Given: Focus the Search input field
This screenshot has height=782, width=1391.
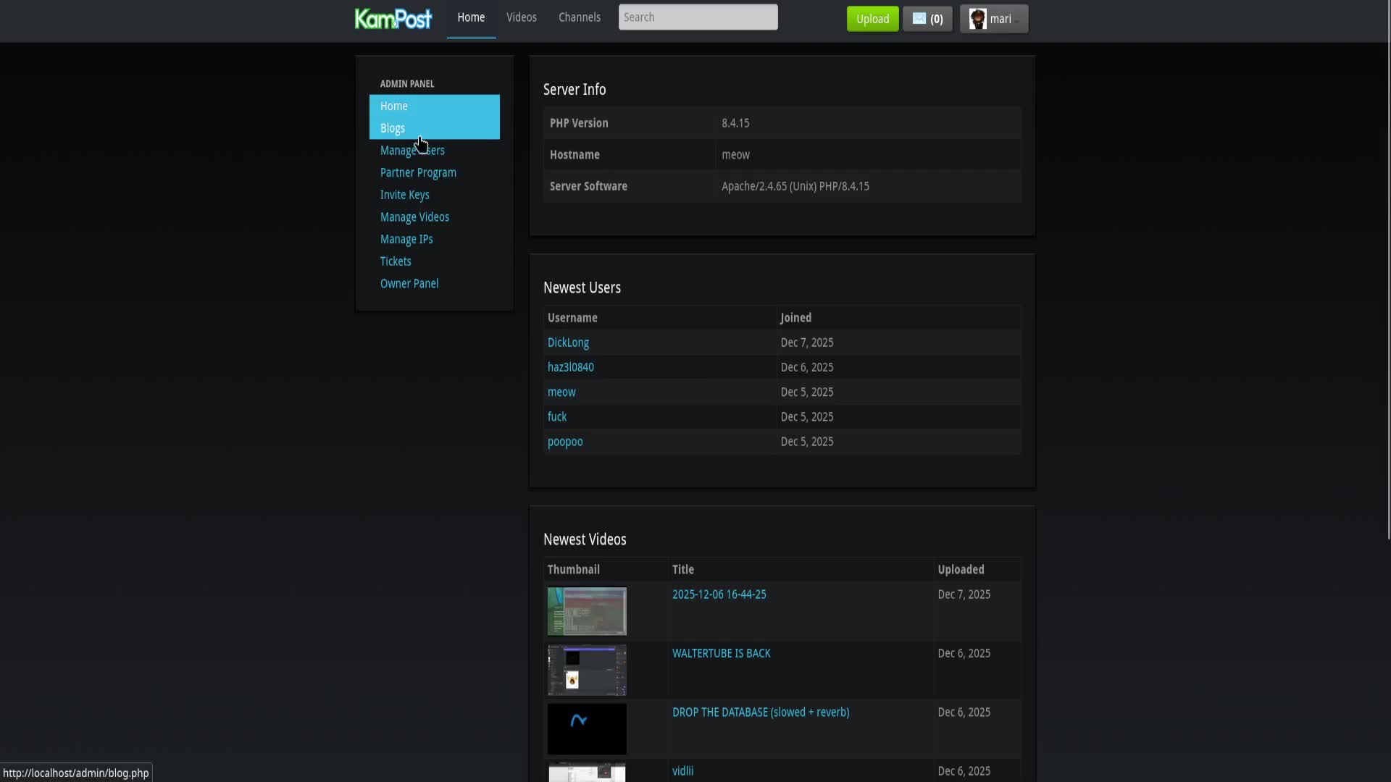Looking at the screenshot, I should pos(698,17).
